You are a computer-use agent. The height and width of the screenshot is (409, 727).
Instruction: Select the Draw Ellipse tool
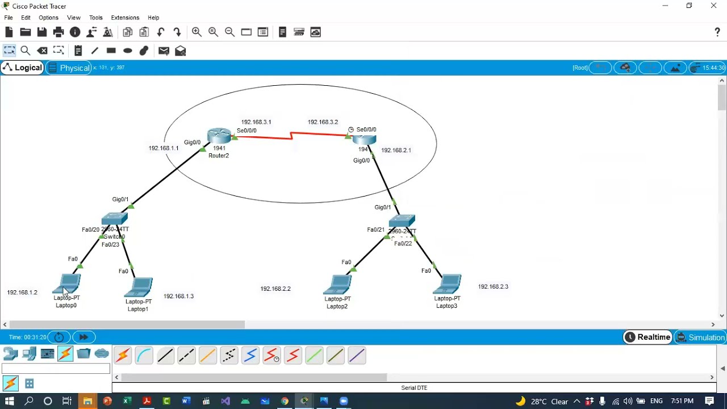tap(128, 51)
